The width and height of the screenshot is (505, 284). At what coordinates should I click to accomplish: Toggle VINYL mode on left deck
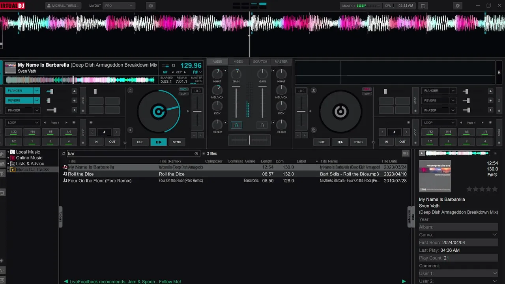tap(183, 89)
